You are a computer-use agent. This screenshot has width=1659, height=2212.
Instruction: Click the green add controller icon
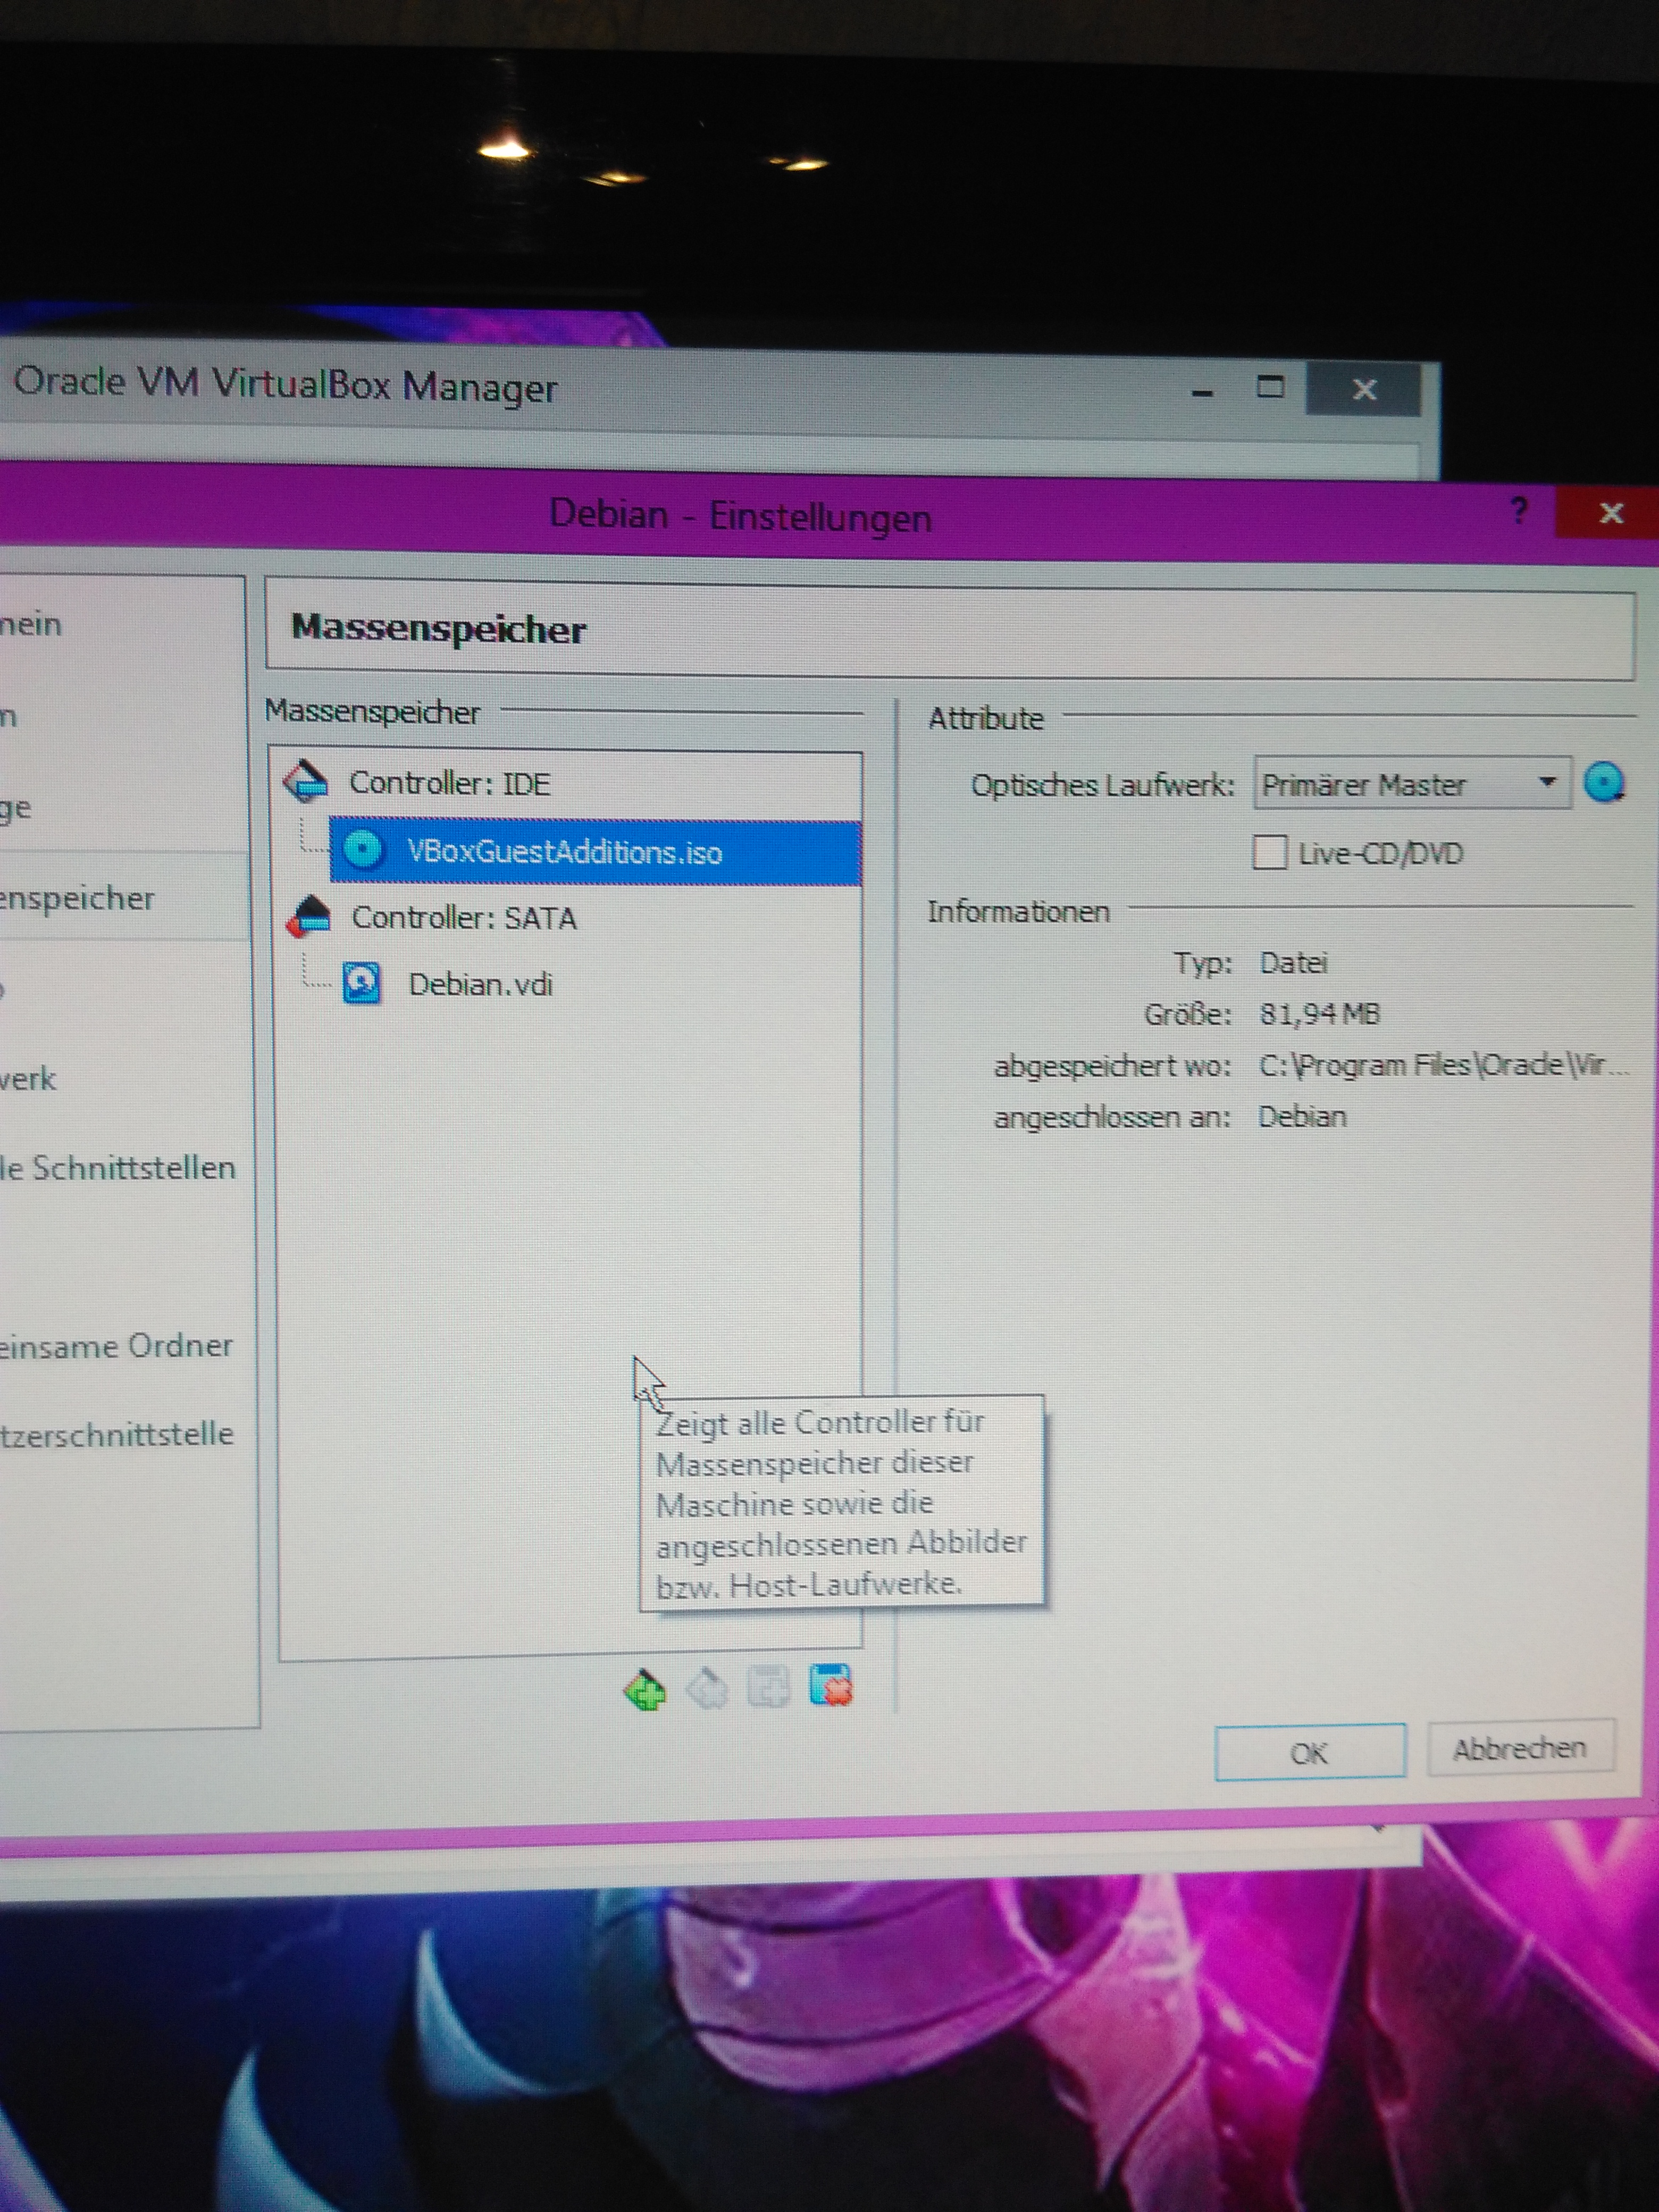click(645, 1690)
